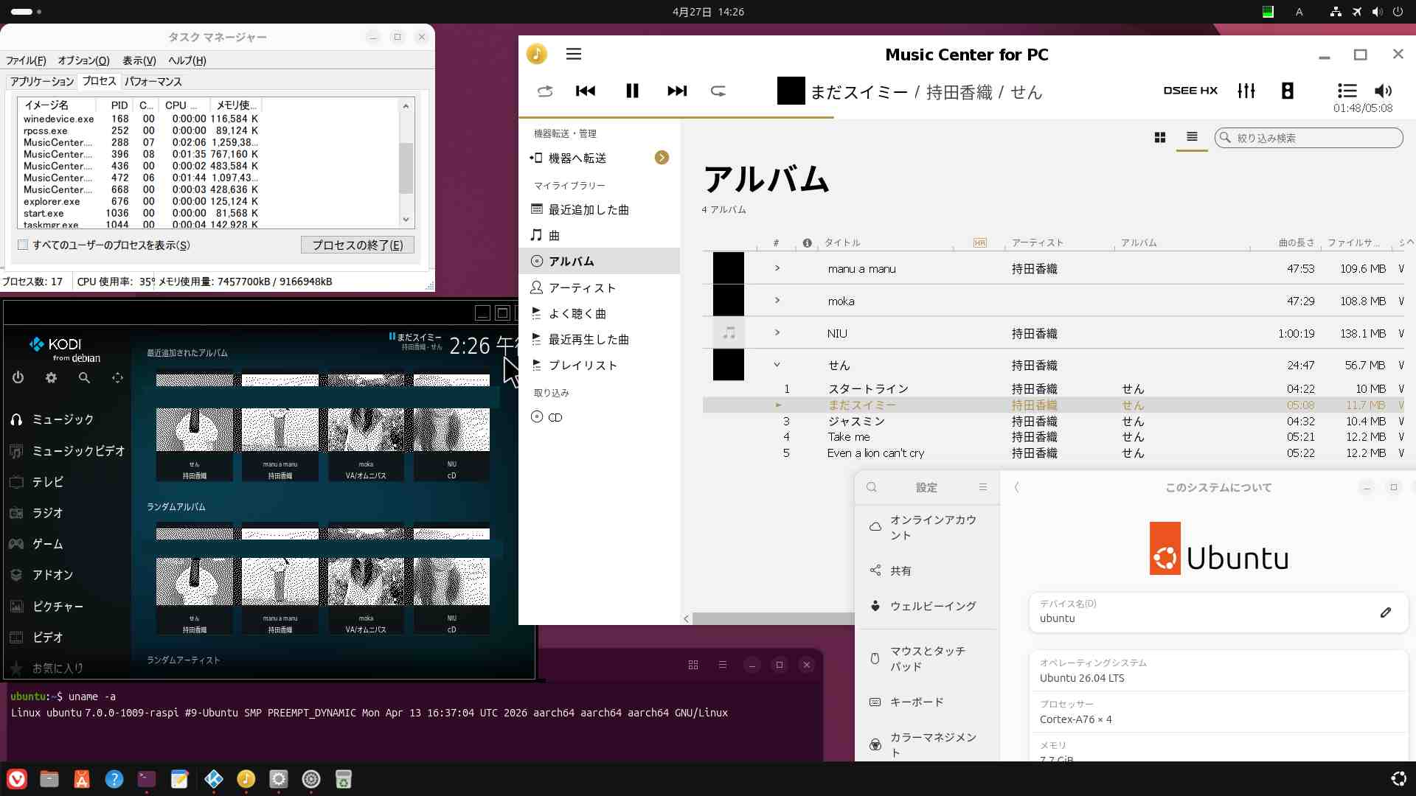Toggle the DSEE HX enhancement
The image size is (1416, 796).
1190,91
